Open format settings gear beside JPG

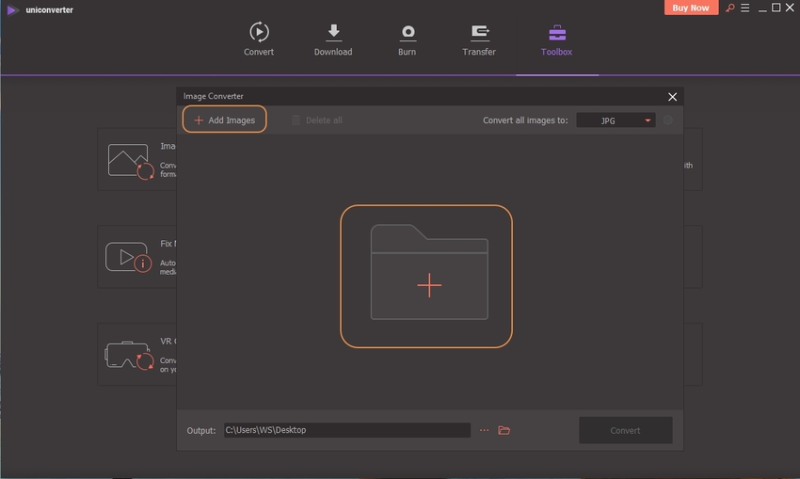668,120
